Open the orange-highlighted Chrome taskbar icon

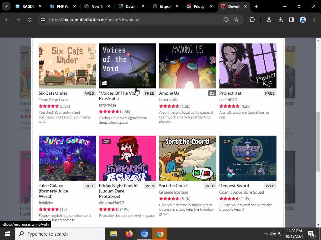(x=160, y=234)
